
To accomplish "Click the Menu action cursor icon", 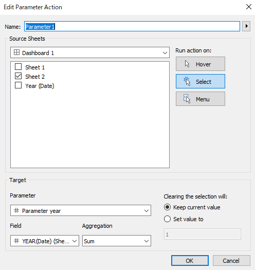I will [x=187, y=99].
